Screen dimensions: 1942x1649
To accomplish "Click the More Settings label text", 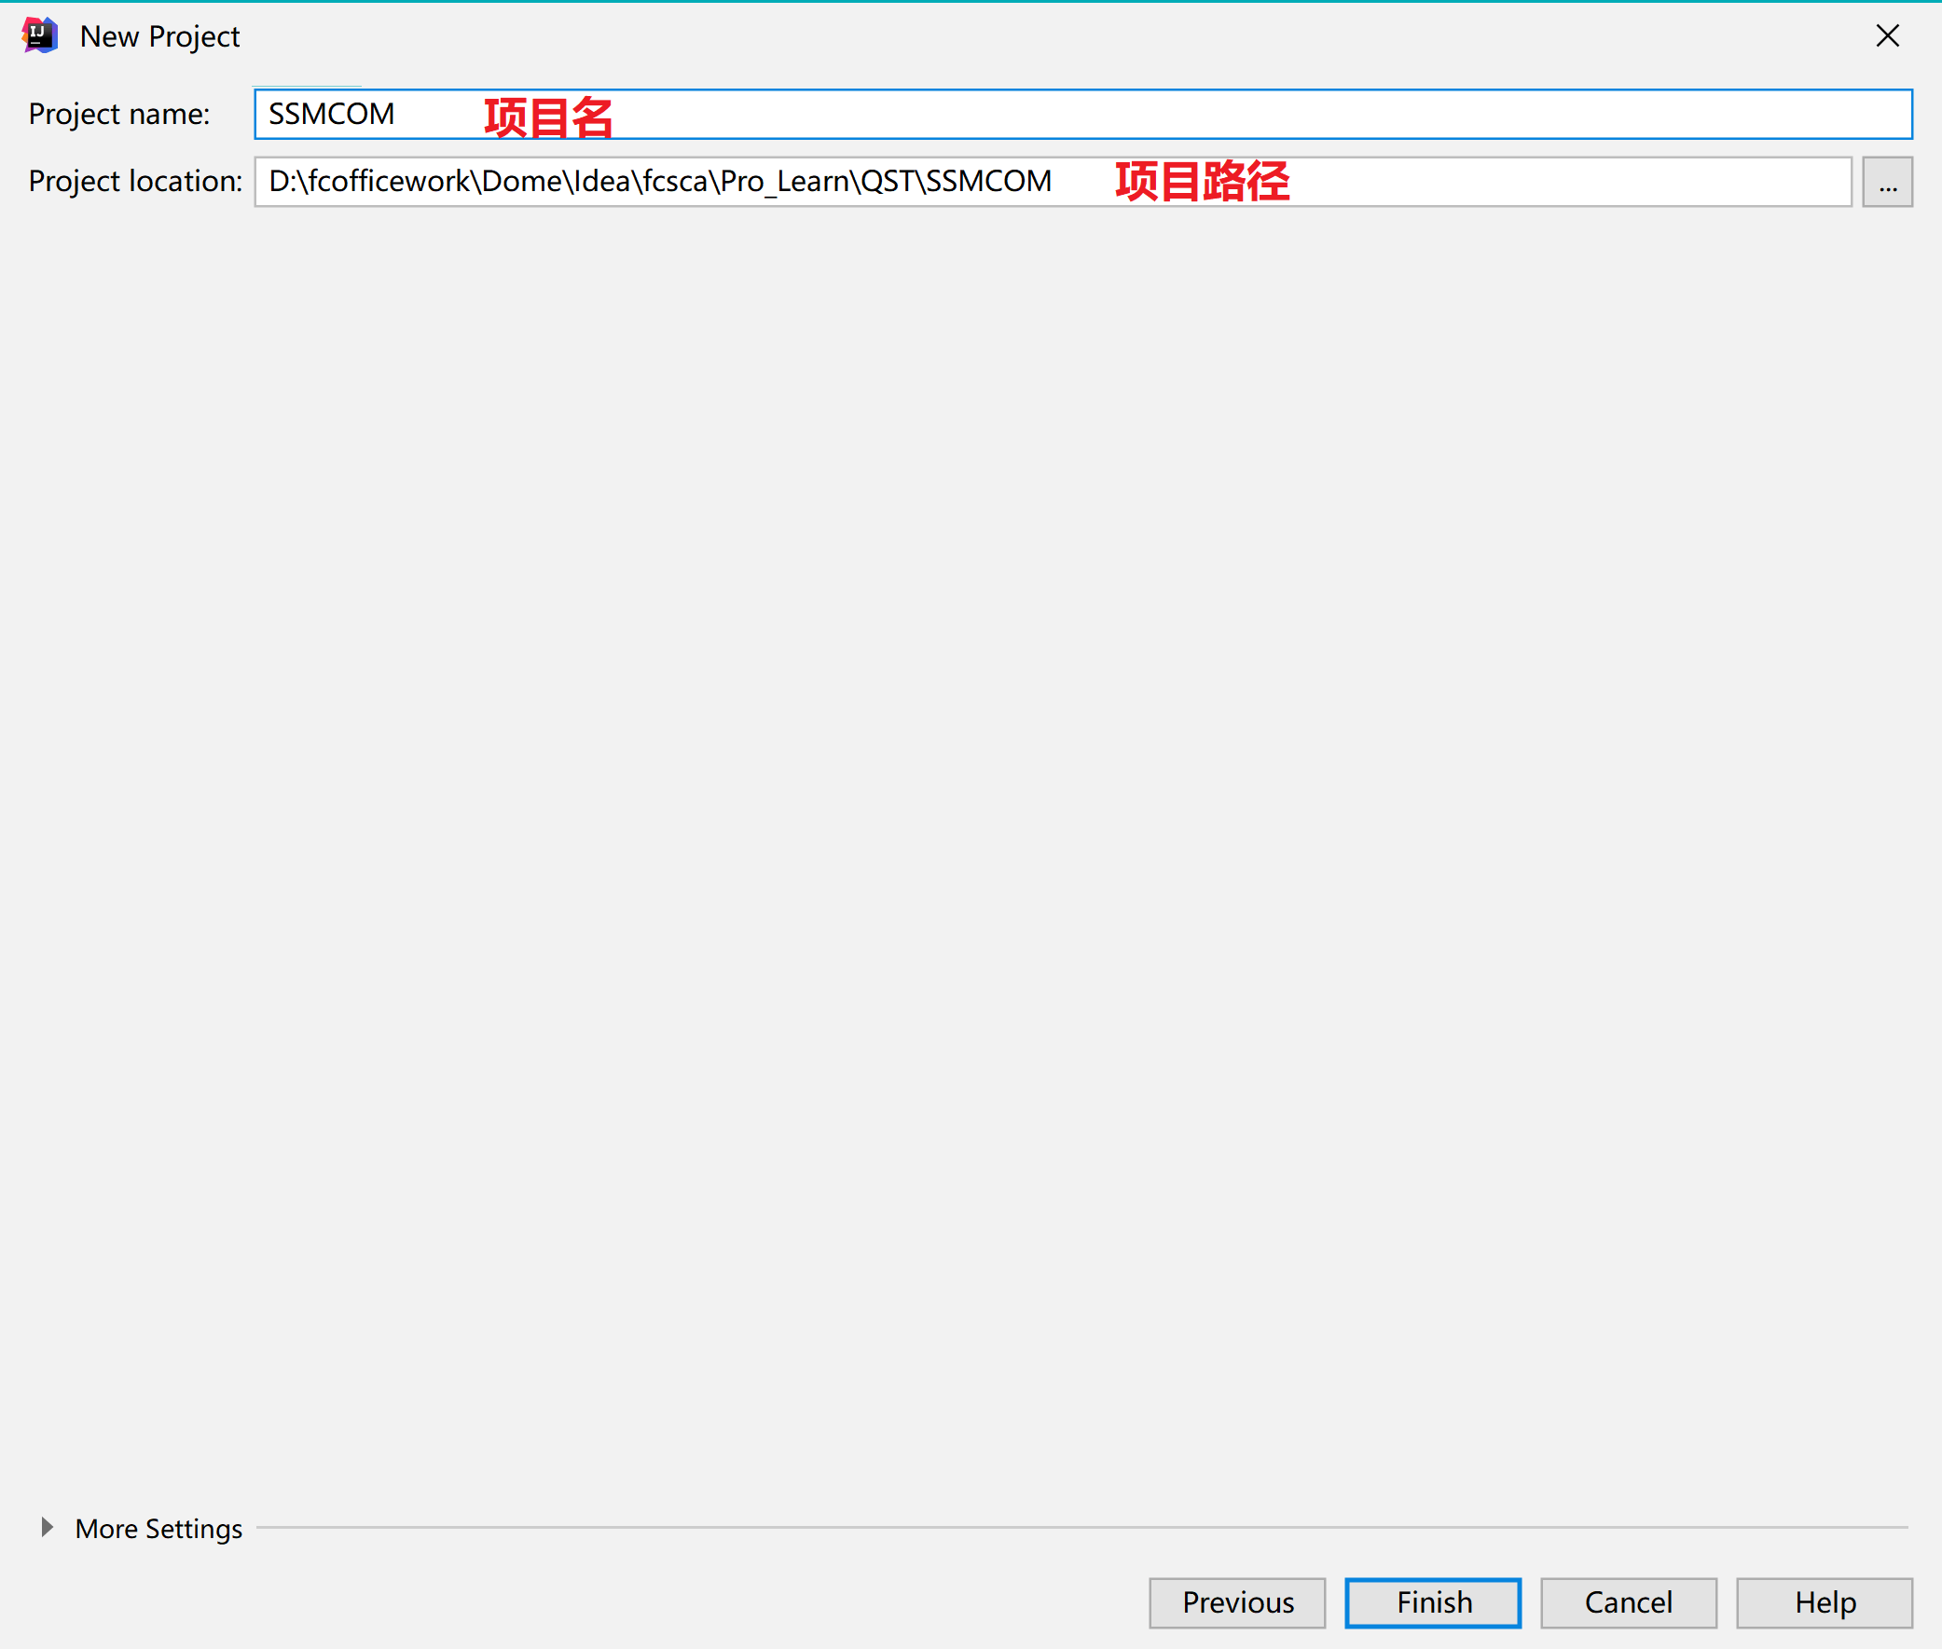I will [x=158, y=1529].
